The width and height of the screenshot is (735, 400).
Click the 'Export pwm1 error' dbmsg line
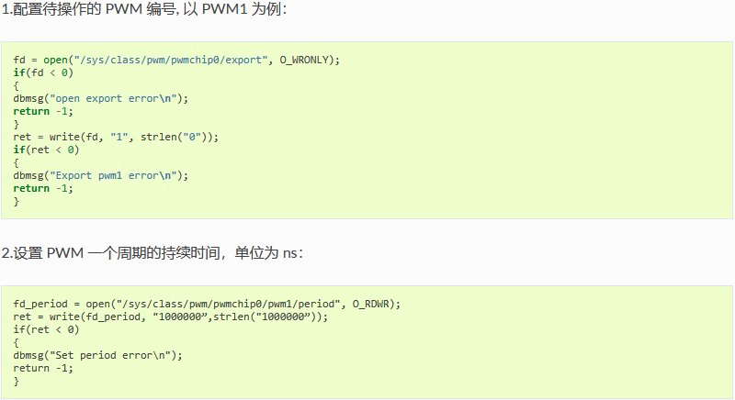(x=101, y=175)
